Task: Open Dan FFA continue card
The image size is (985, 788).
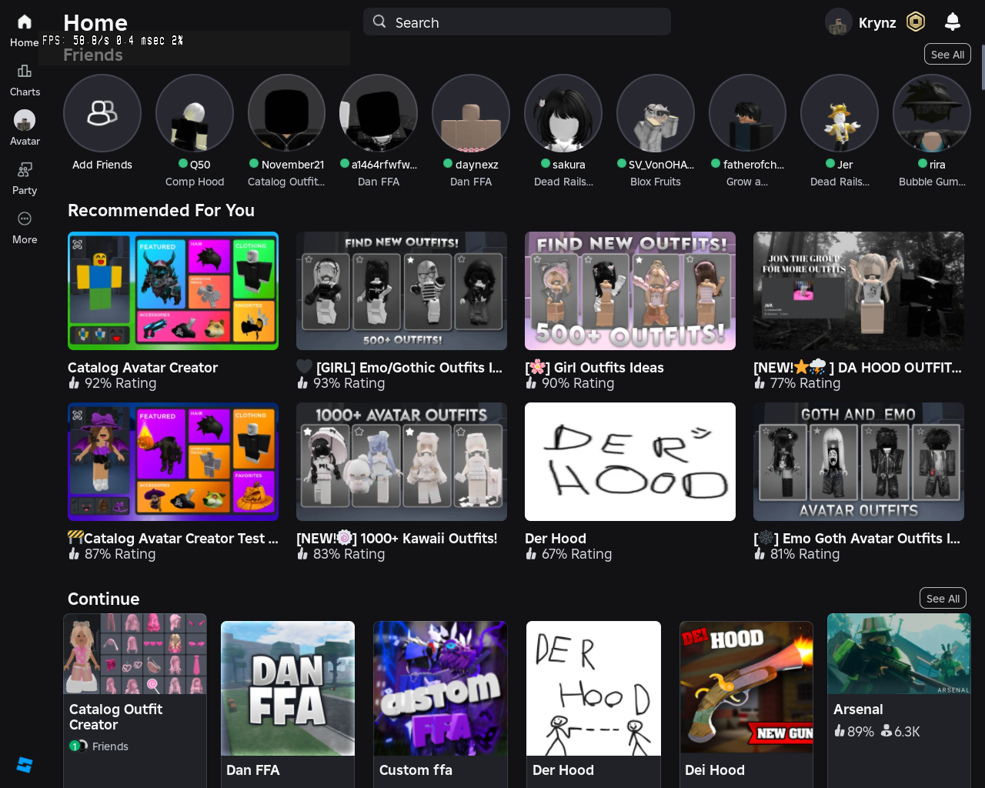Action: tap(288, 704)
